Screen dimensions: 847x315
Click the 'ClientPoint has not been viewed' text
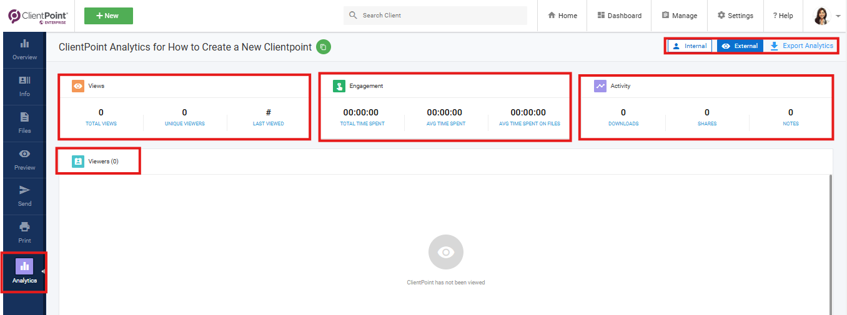(x=446, y=283)
